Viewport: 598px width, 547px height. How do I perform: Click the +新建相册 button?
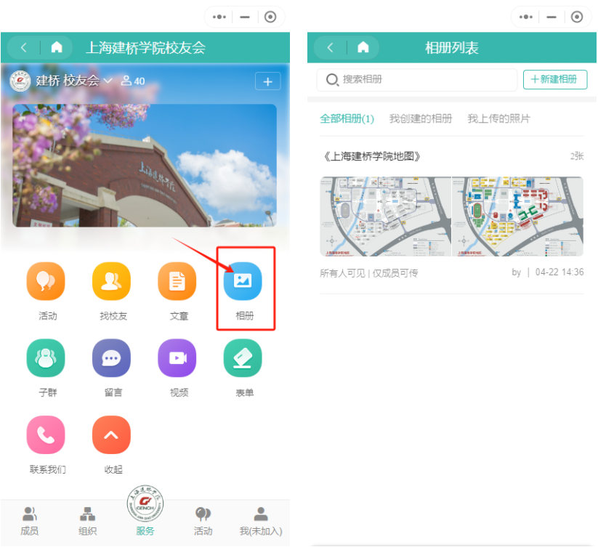tap(555, 80)
